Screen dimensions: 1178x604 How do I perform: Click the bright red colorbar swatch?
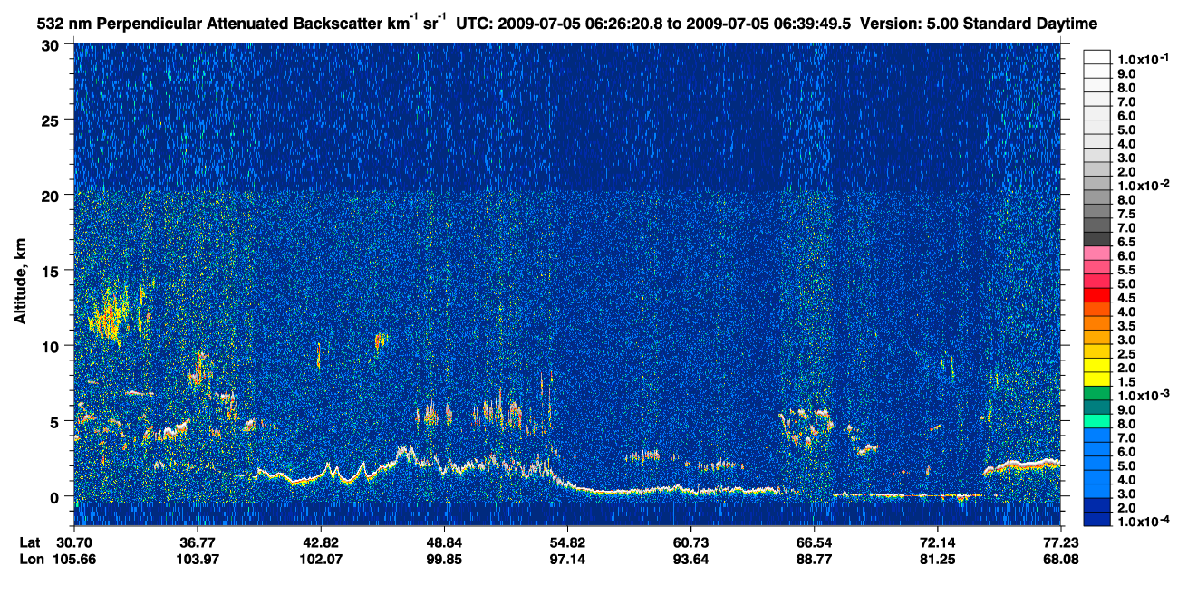[1096, 295]
